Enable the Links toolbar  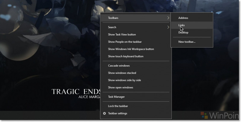(x=192, y=25)
